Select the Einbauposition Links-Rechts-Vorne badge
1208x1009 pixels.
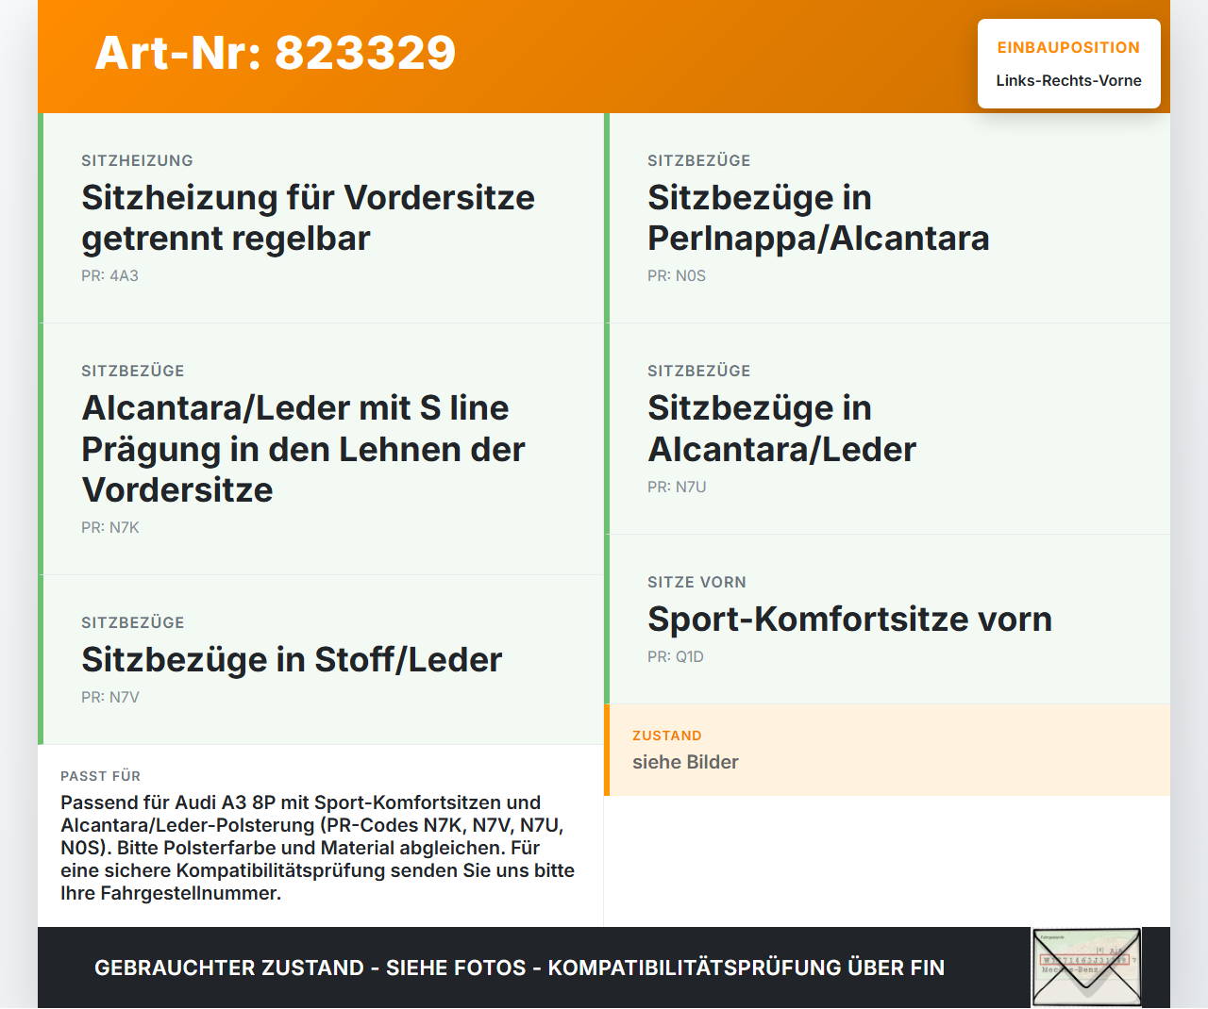point(1069,64)
